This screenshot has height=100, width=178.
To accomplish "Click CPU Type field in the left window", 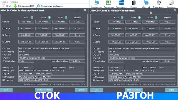I will pyautogui.click(x=52, y=48).
